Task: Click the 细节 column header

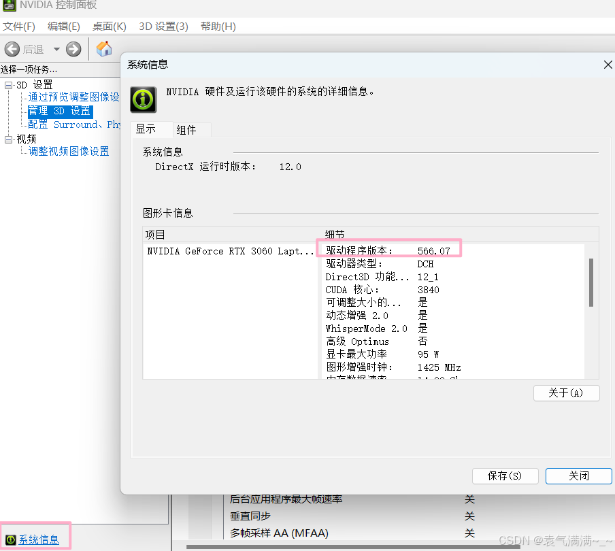Action: 335,235
